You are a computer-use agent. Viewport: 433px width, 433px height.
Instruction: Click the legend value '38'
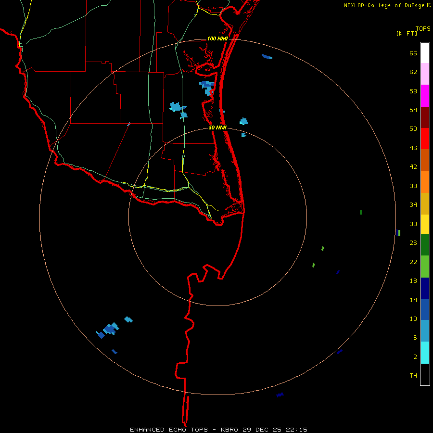click(413, 186)
